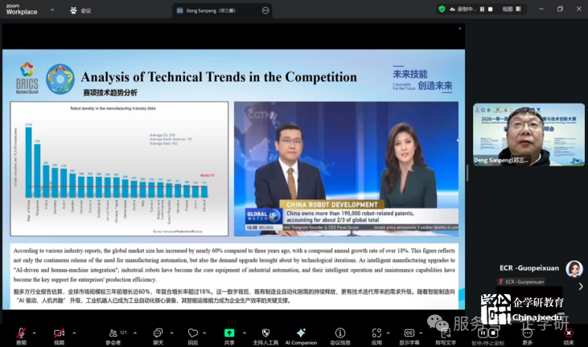Expand the video options arrow
The width and height of the screenshot is (588, 347).
(x=74, y=329)
